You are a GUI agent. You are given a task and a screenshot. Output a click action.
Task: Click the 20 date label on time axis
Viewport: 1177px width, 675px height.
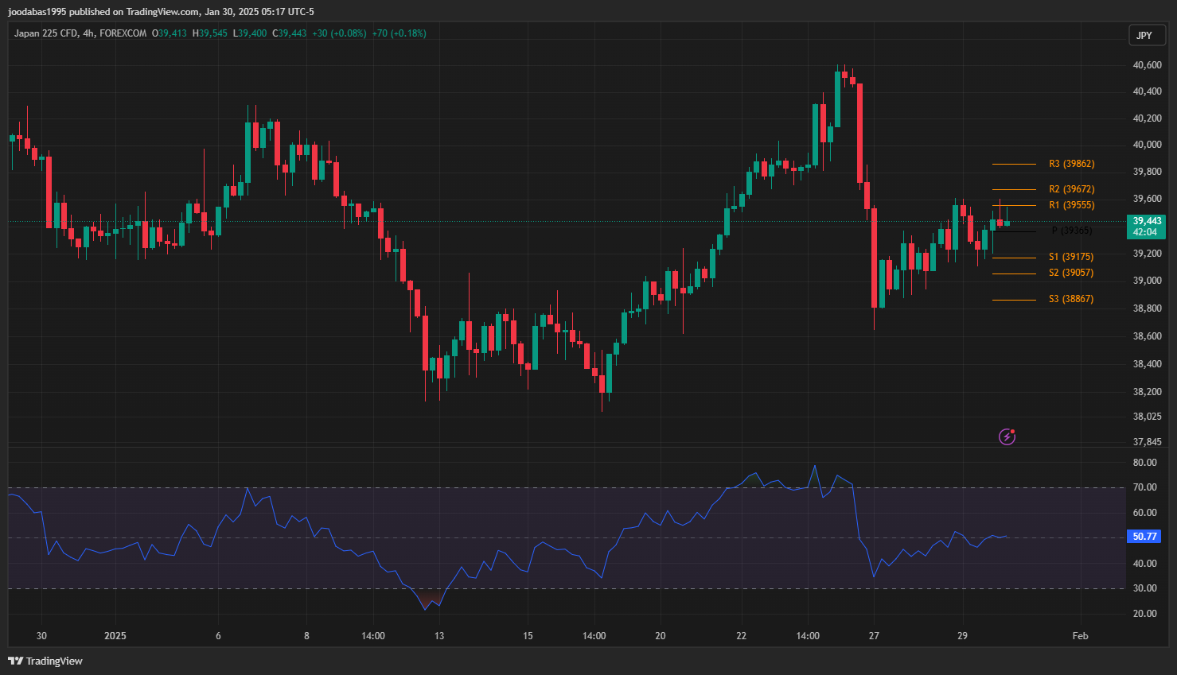(x=661, y=636)
